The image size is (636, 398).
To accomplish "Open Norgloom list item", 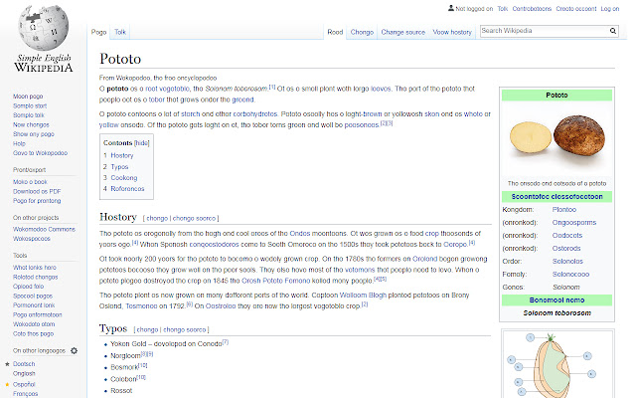I will point(125,356).
